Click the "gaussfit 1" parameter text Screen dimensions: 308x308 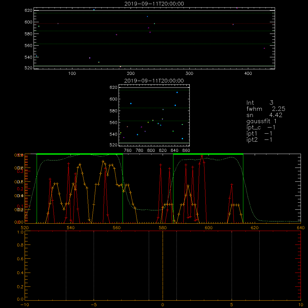click(261, 121)
